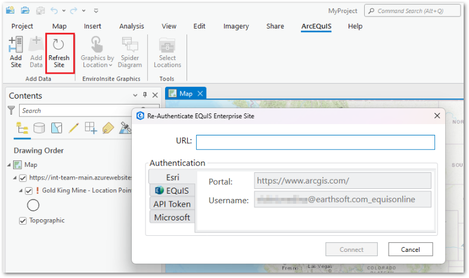
Task: Toggle Topographic basemap visibility checkbox
Action: point(23,221)
